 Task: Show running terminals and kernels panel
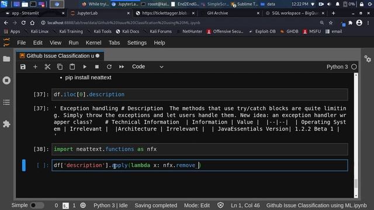(6, 80)
